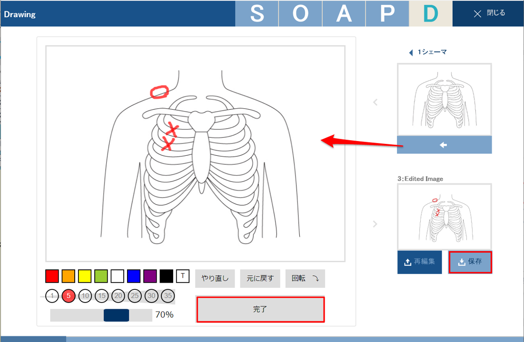Select the Edited Image thumbnail
524x342 pixels.
pyautogui.click(x=444, y=216)
